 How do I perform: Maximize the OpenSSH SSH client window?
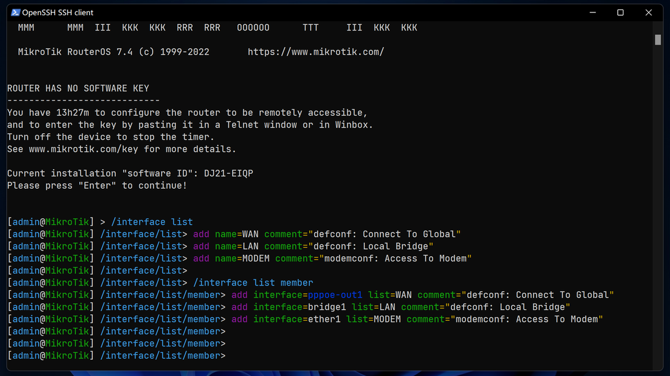click(621, 12)
